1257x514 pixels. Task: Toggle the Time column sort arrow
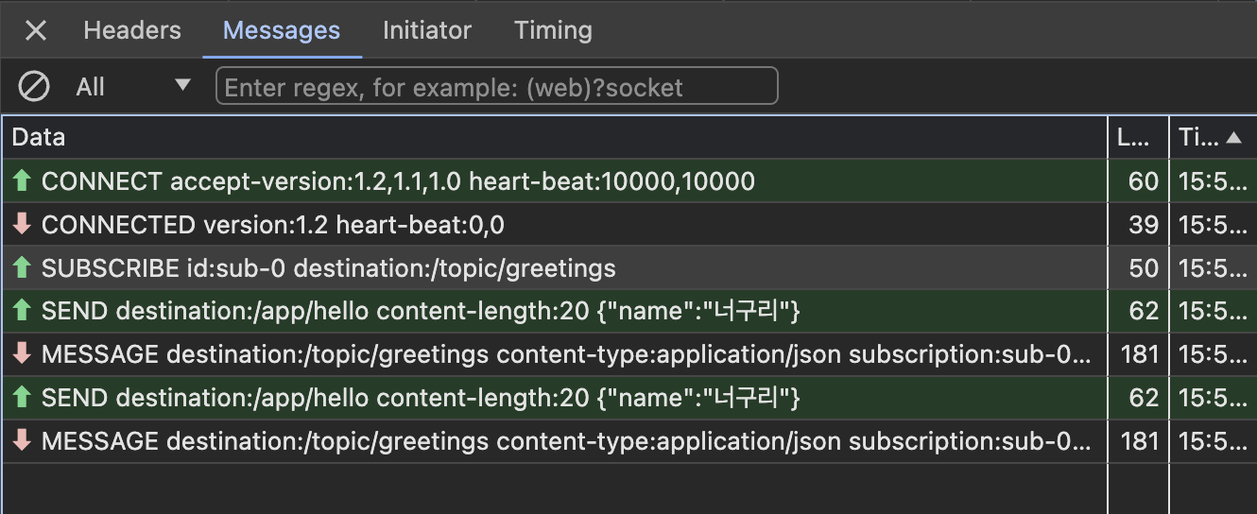tap(1232, 137)
